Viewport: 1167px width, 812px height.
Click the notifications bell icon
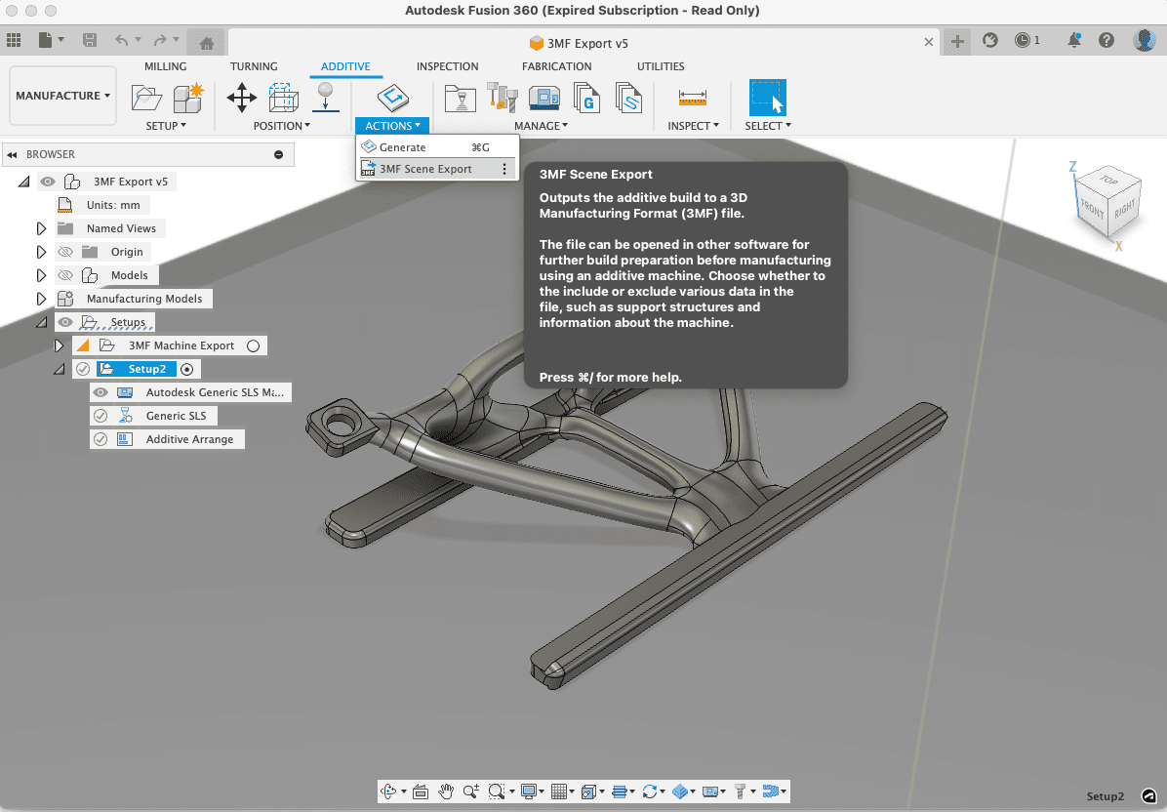[x=1074, y=40]
